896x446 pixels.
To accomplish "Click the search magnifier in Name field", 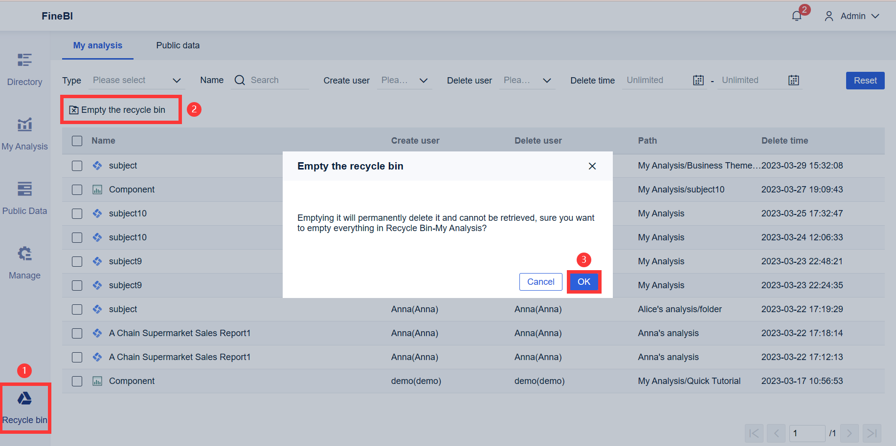I will tap(239, 80).
